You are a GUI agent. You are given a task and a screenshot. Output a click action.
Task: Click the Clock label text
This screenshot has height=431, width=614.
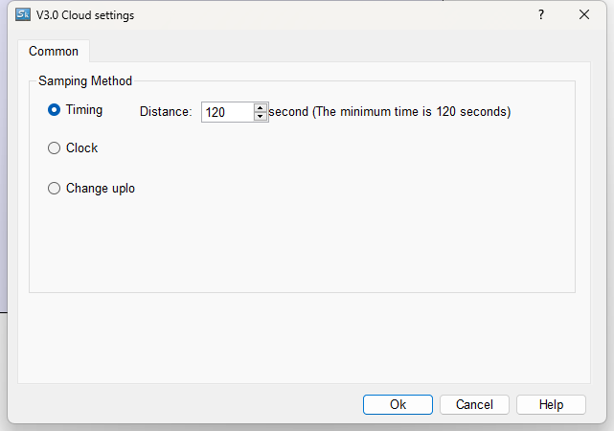coord(81,148)
